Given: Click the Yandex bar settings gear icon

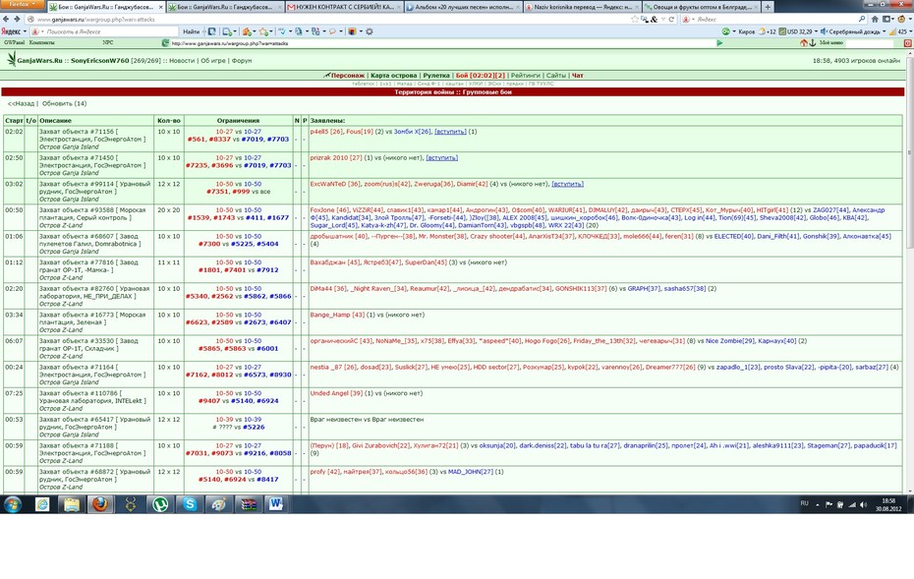Looking at the screenshot, I should (369, 31).
